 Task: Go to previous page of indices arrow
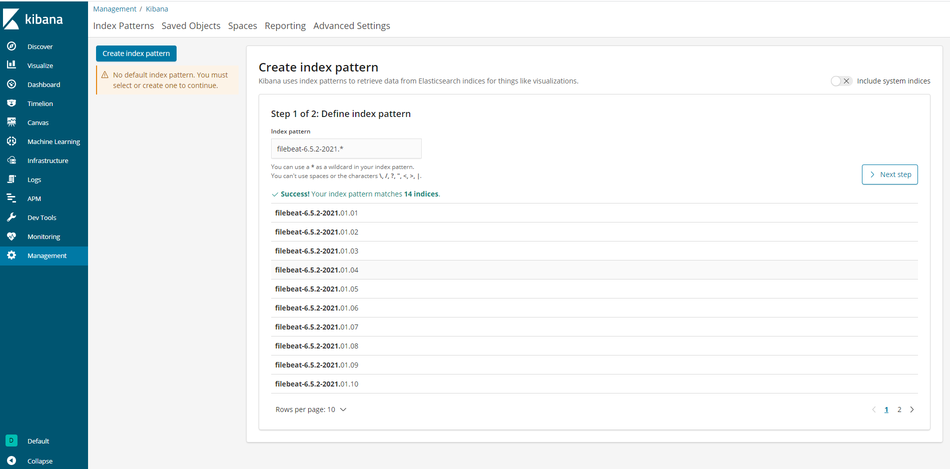[874, 409]
